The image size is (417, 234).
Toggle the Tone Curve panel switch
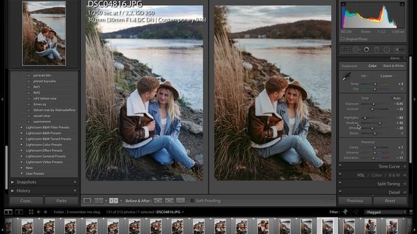340,165
